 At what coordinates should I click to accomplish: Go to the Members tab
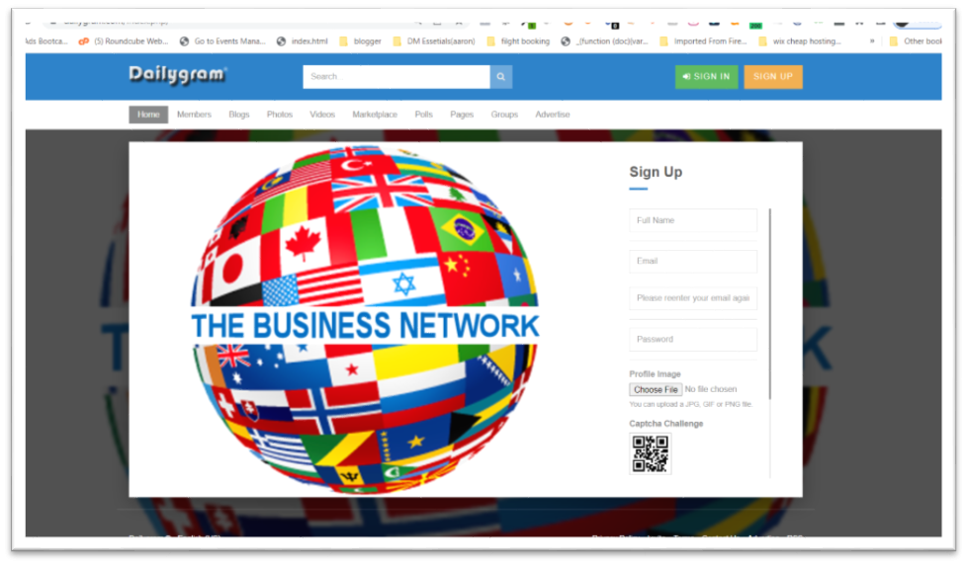point(194,115)
